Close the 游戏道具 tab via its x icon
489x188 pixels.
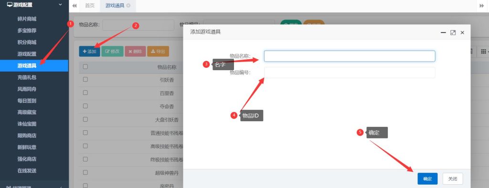coord(128,6)
